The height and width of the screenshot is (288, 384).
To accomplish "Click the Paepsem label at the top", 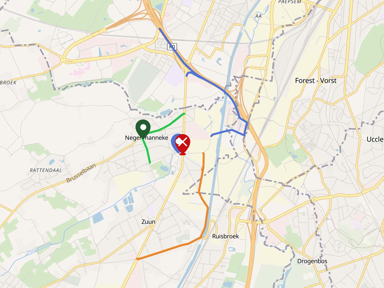I will pyautogui.click(x=290, y=2).
